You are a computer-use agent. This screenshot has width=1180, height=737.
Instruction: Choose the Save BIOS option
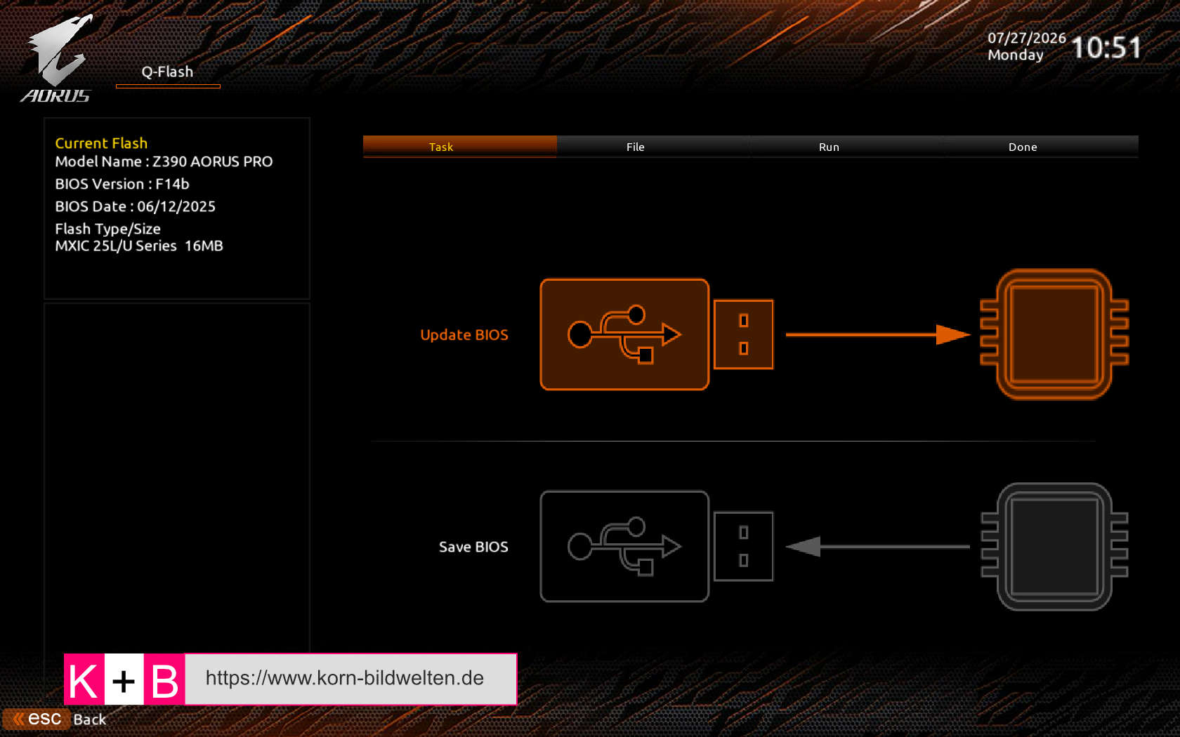(473, 547)
